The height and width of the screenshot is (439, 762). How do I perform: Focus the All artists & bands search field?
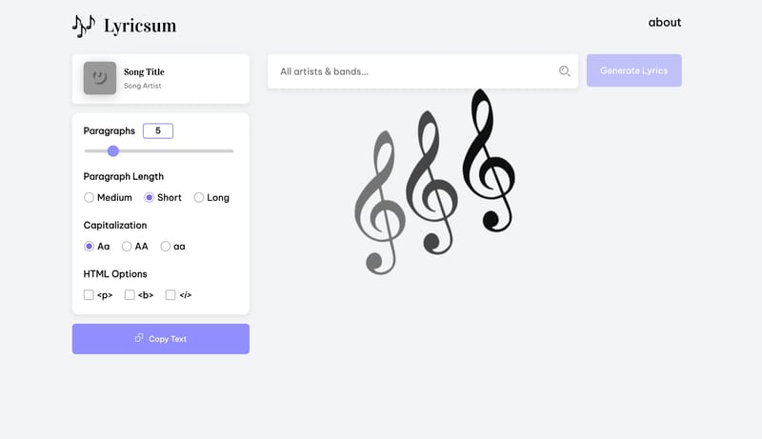pyautogui.click(x=410, y=71)
